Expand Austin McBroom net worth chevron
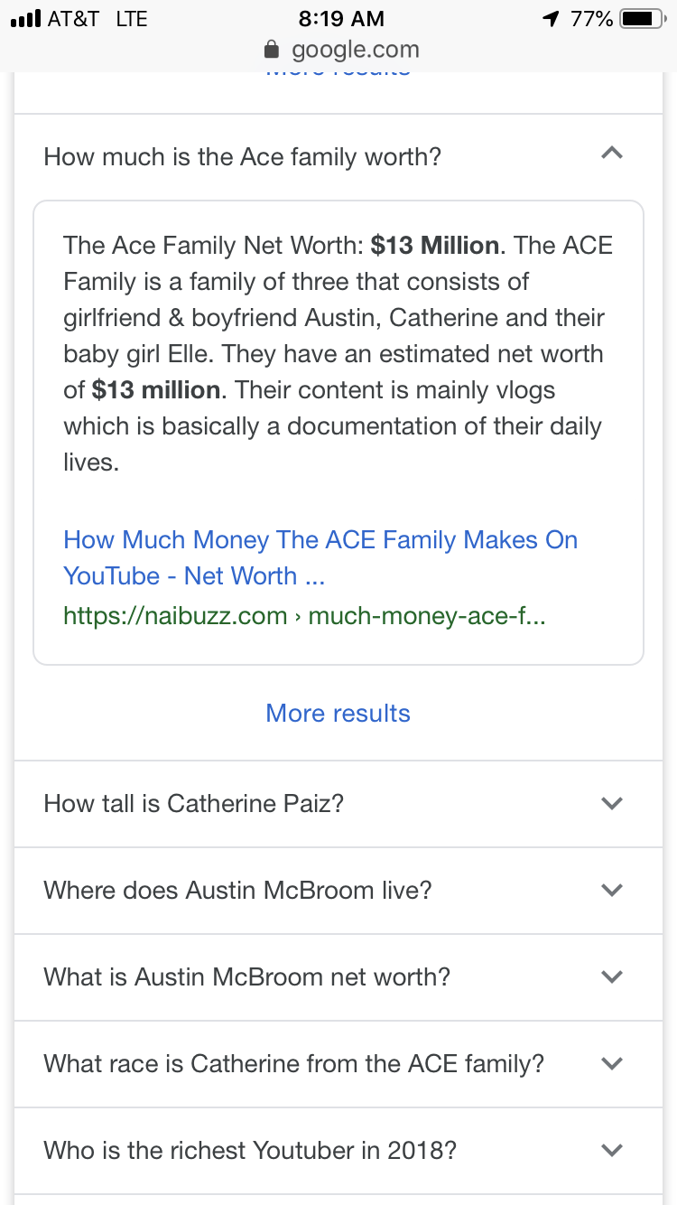The height and width of the screenshot is (1205, 677). pos(612,977)
